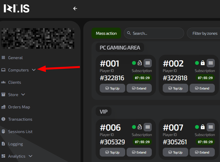Click the Sessions List mouse icon
This screenshot has width=220, height=162.
click(x=3, y=132)
